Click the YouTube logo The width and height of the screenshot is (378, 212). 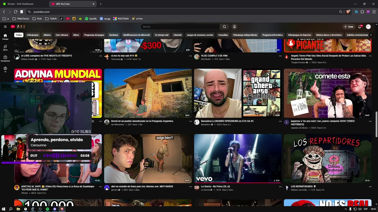(18, 26)
